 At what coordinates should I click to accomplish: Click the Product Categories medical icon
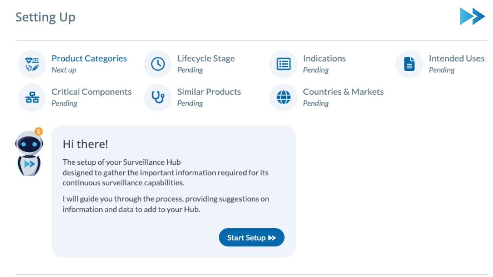click(x=32, y=64)
